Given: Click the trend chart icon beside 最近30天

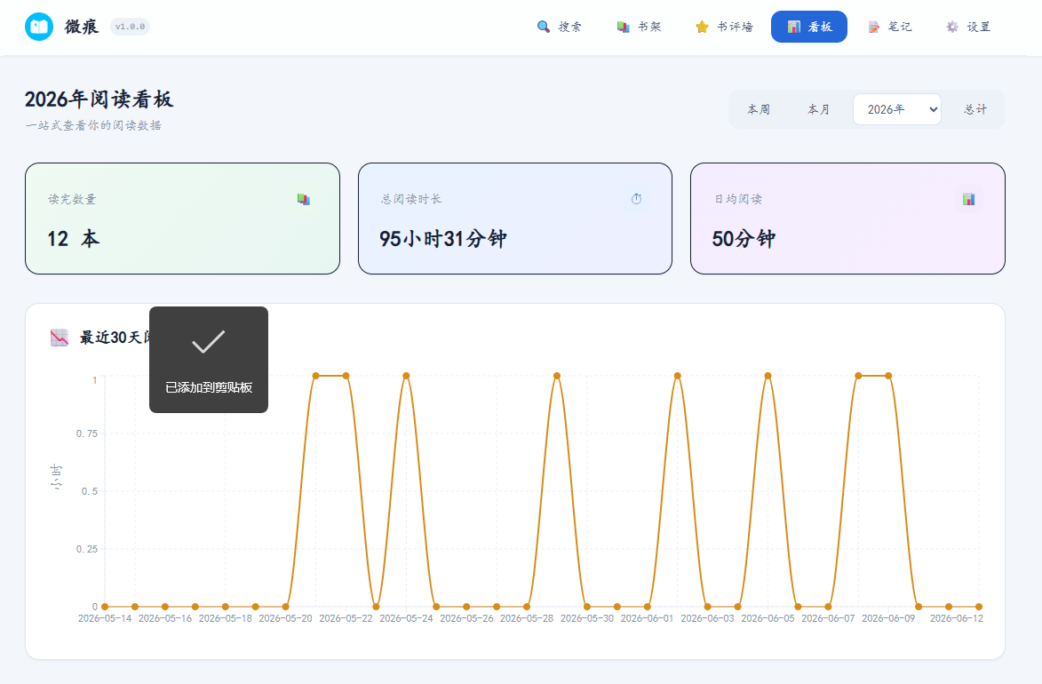Looking at the screenshot, I should tap(60, 338).
